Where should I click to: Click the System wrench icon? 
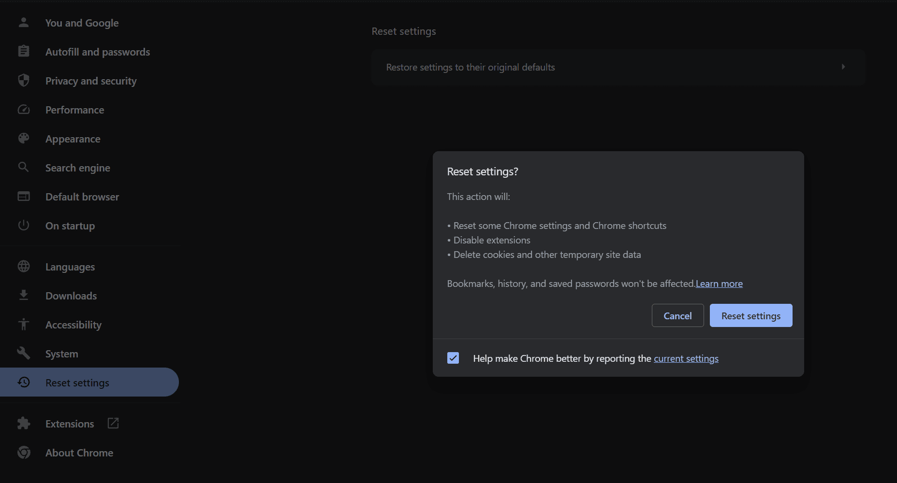[x=23, y=353]
